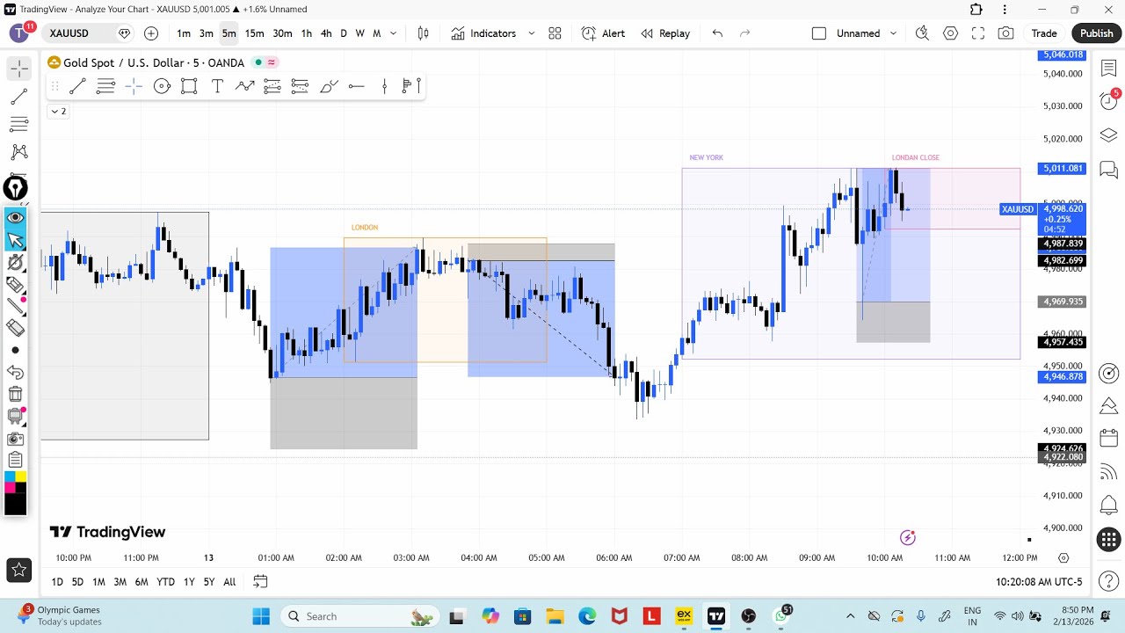1125x633 pixels.
Task: Start Bar Replay mode
Action: pos(664,33)
